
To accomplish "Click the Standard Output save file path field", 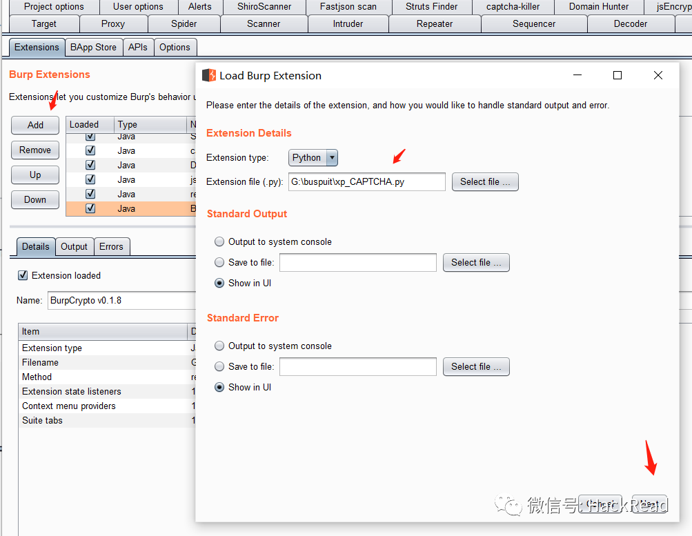I will pos(358,263).
